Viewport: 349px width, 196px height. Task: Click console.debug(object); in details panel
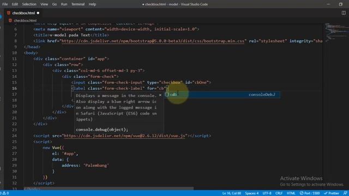click(102, 130)
